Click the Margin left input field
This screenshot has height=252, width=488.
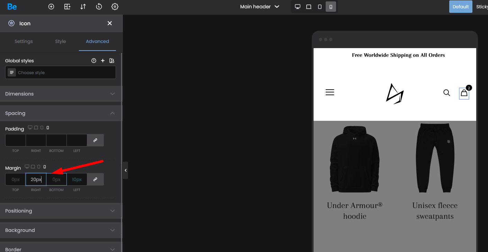pos(76,179)
